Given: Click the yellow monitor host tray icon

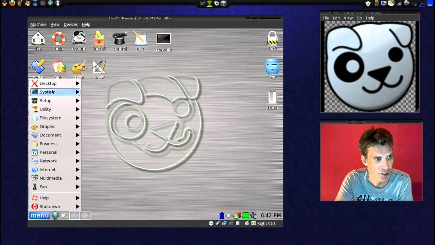Looking at the screenshot, I should pyautogui.click(x=391, y=3).
